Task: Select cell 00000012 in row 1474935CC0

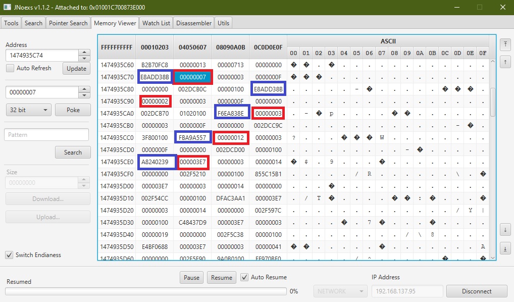Action: [x=230, y=138]
